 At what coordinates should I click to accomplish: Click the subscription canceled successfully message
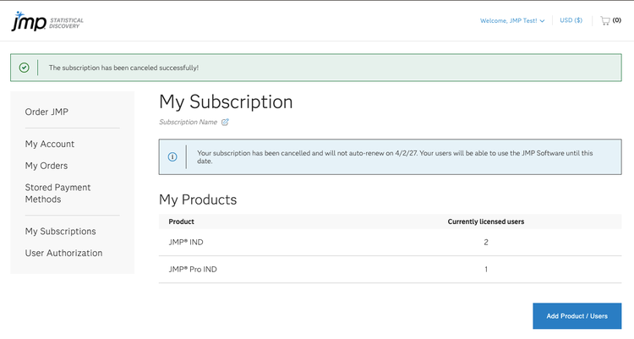(123, 68)
